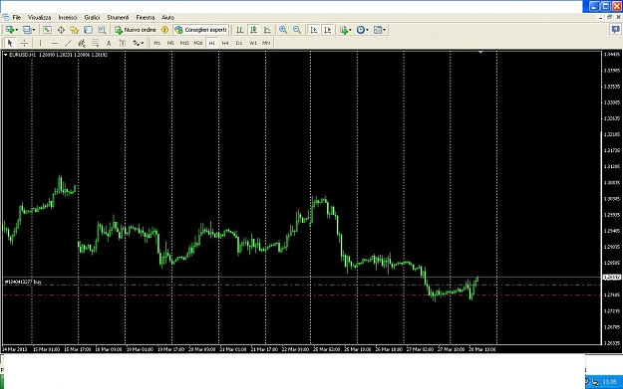
Task: Select the MN timeframe button
Action: (266, 43)
